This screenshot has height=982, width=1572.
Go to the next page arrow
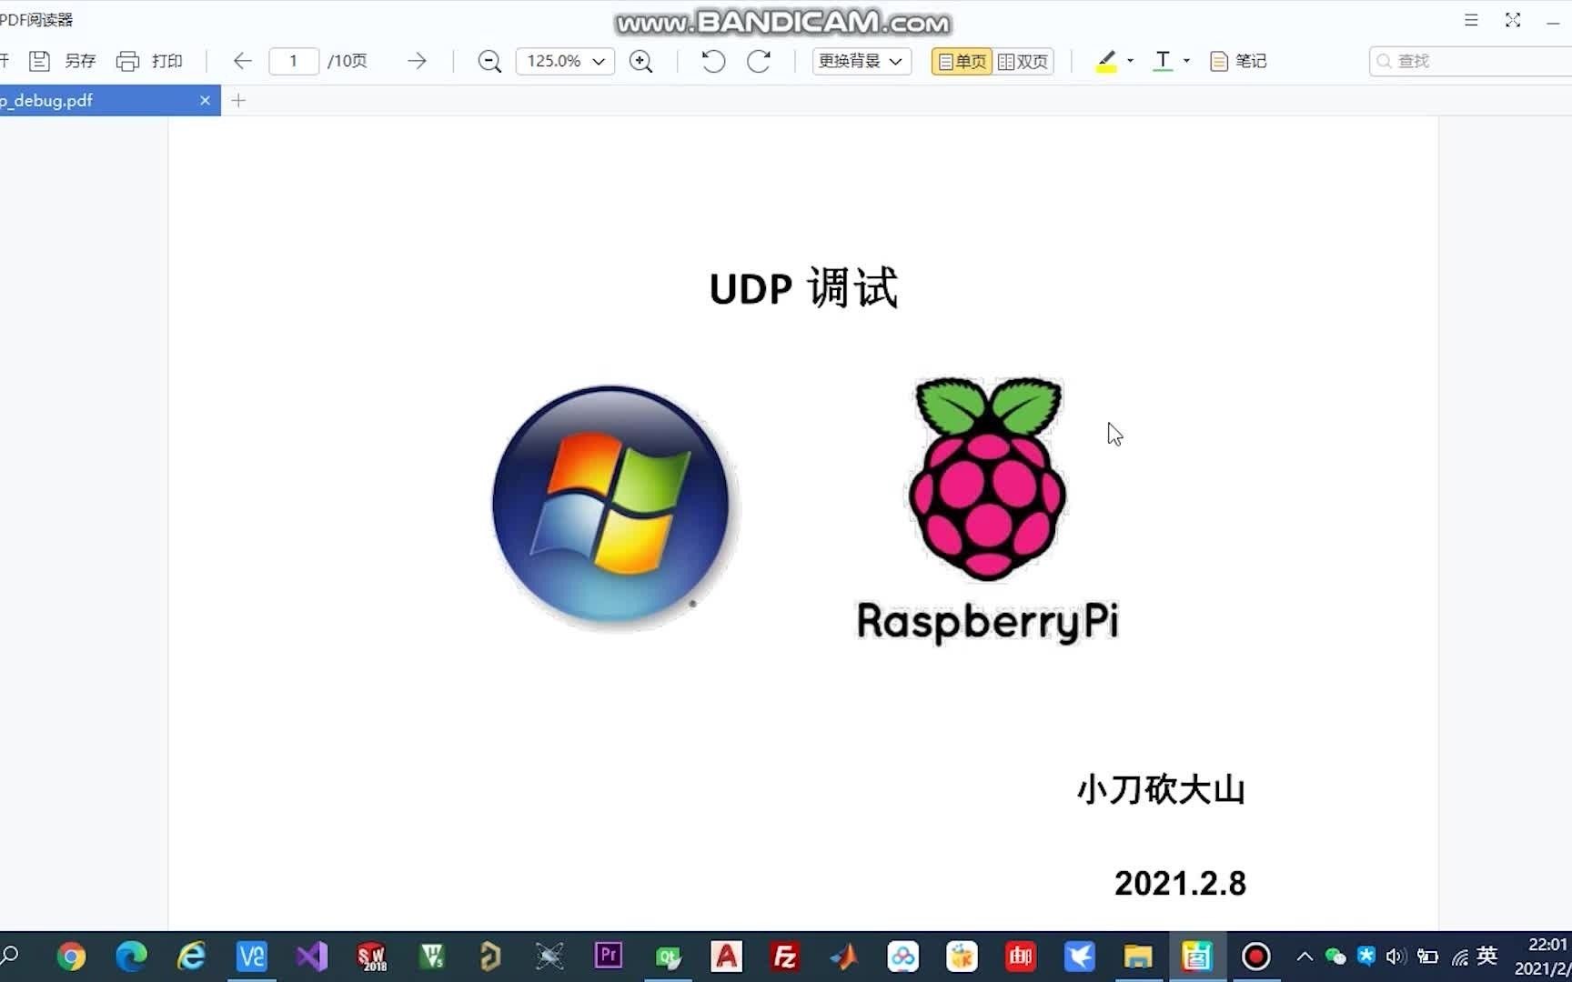pos(417,61)
